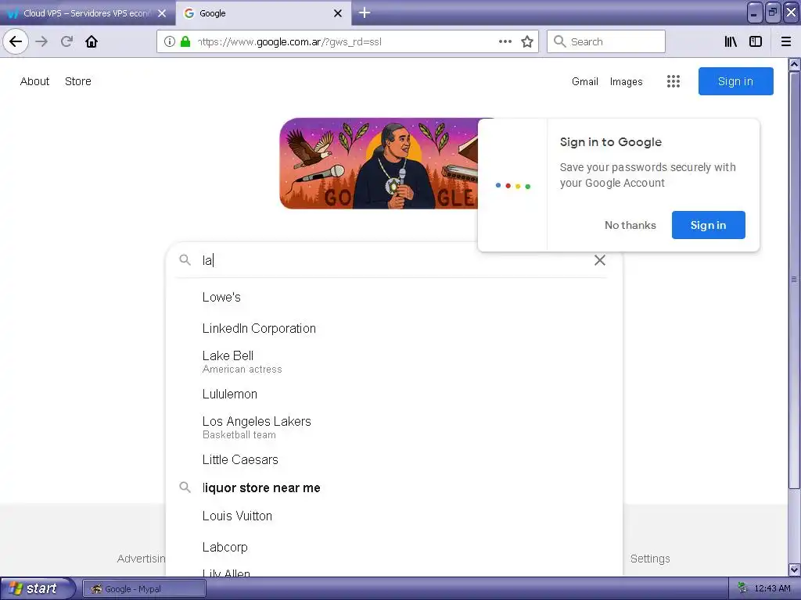Open the browser hamburger menu
The image size is (801, 600).
coord(786,41)
